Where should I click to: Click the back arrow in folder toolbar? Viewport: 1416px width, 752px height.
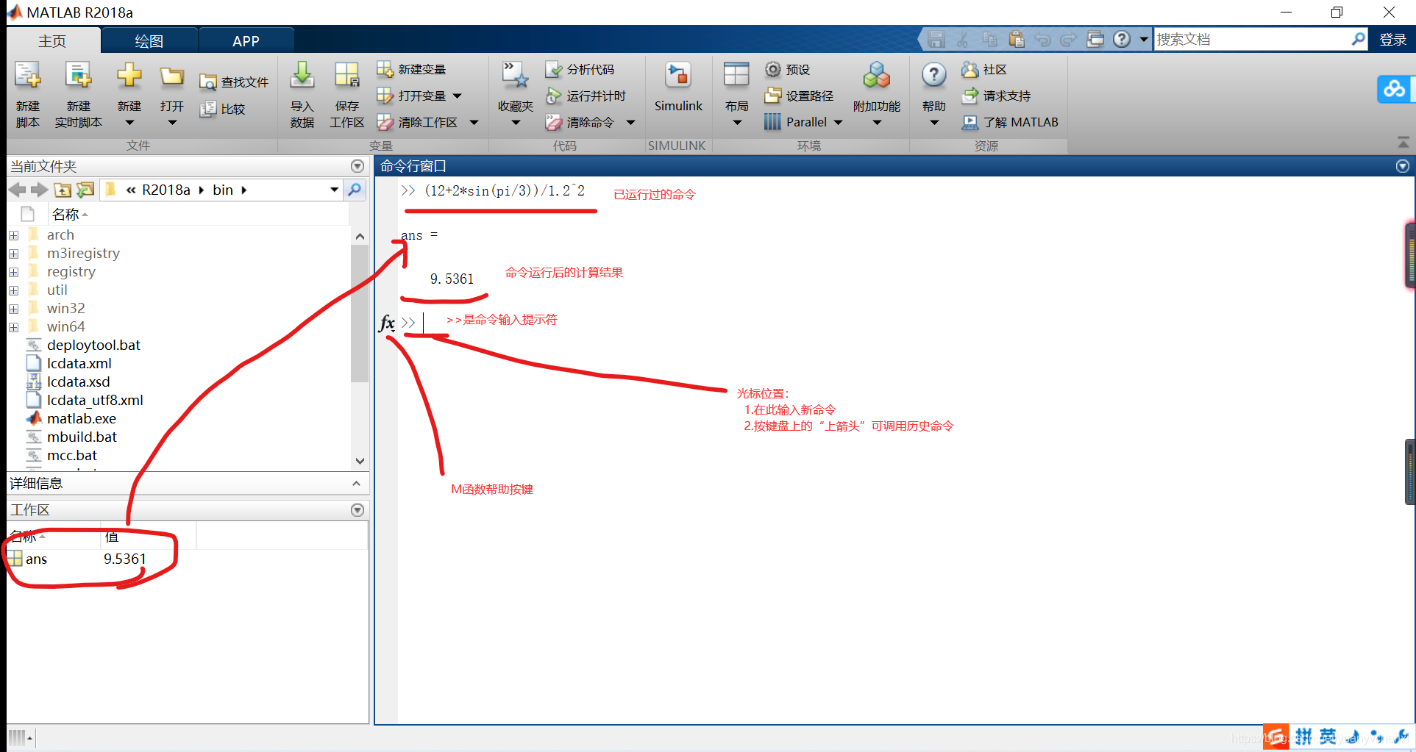click(17, 190)
